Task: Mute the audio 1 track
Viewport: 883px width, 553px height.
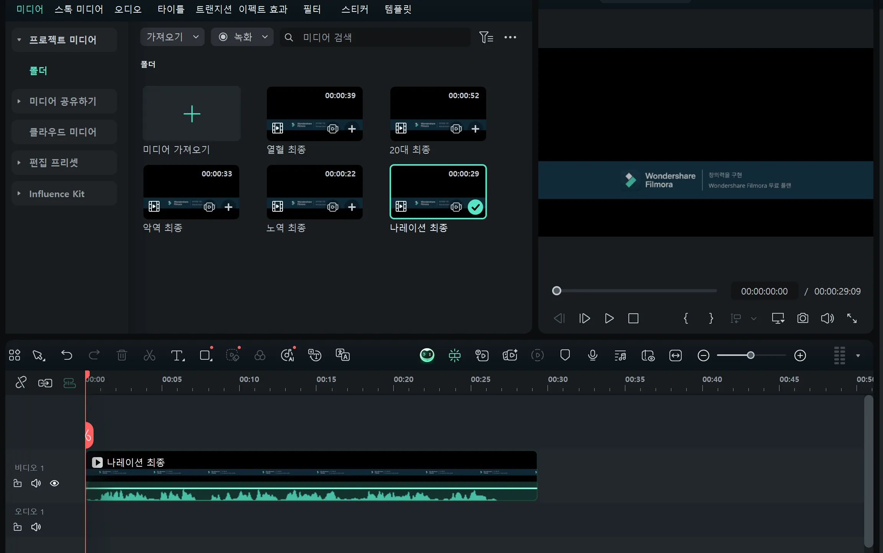Action: point(36,527)
